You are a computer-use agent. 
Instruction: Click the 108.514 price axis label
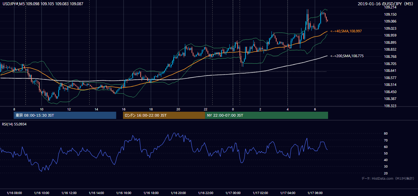pyautogui.click(x=391, y=85)
